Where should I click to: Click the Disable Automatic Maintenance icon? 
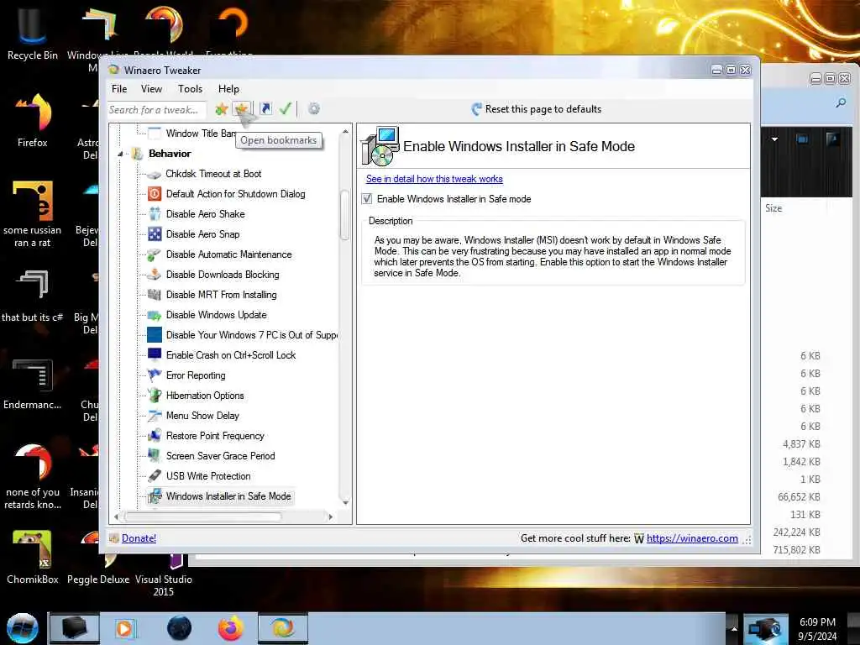(x=155, y=254)
